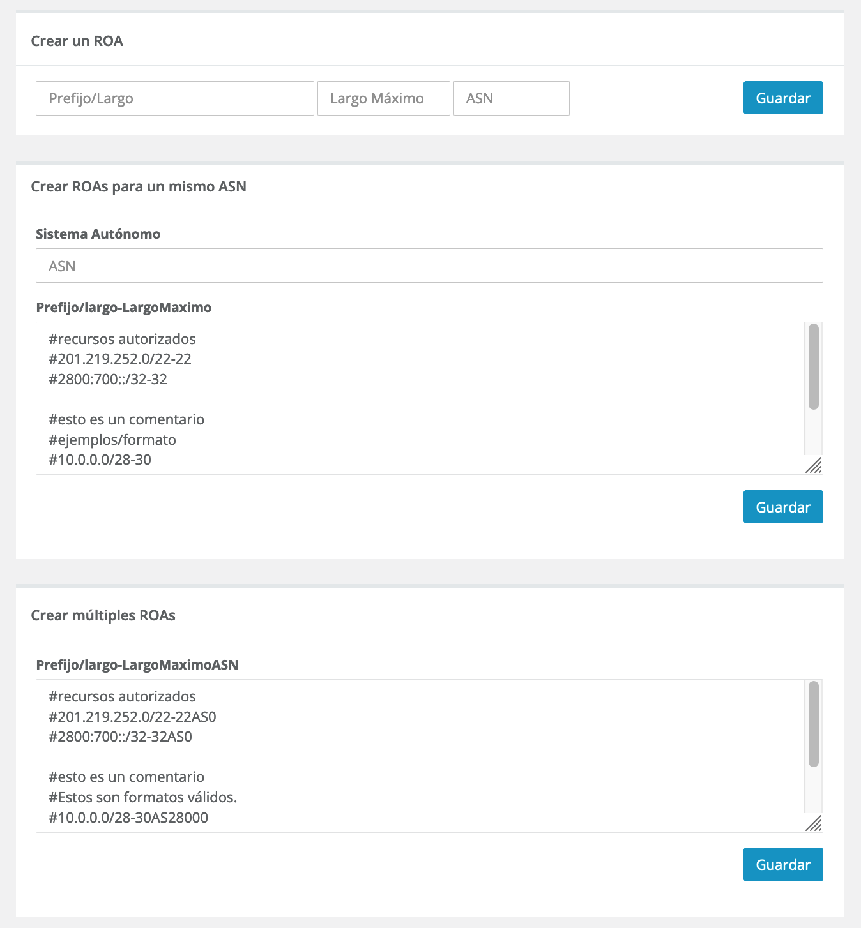Click the #ejemplos/formato line in the textarea
861x928 pixels.
112,440
